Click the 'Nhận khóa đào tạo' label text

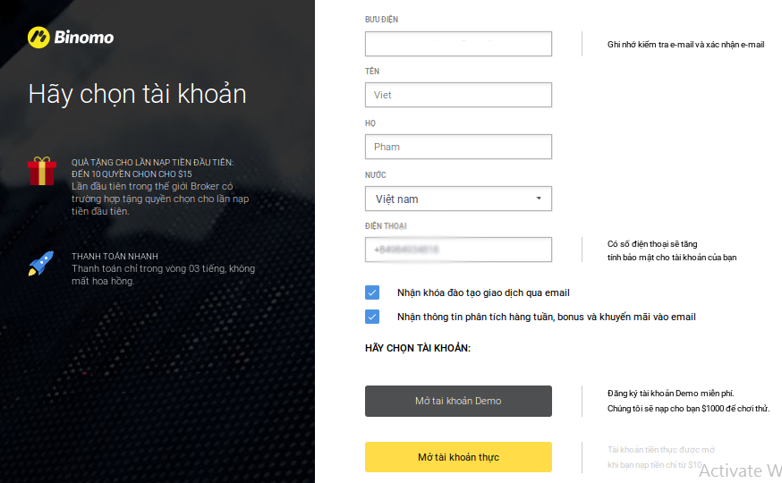[483, 292]
